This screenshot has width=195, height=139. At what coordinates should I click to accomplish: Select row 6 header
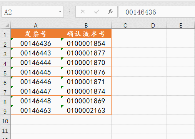5,82
